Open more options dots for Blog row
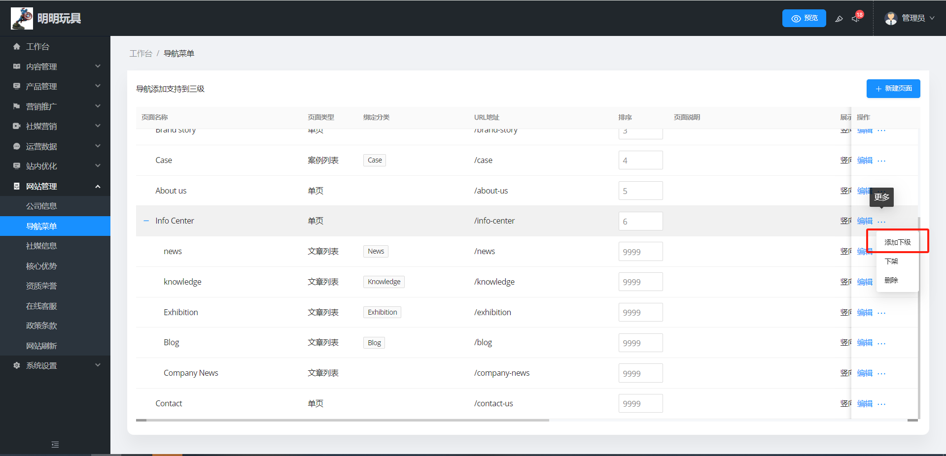946x456 pixels. click(x=881, y=343)
